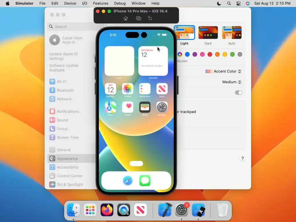Choose the purple accent color
This screenshot has height=222, width=296.
pyautogui.click(x=195, y=54)
